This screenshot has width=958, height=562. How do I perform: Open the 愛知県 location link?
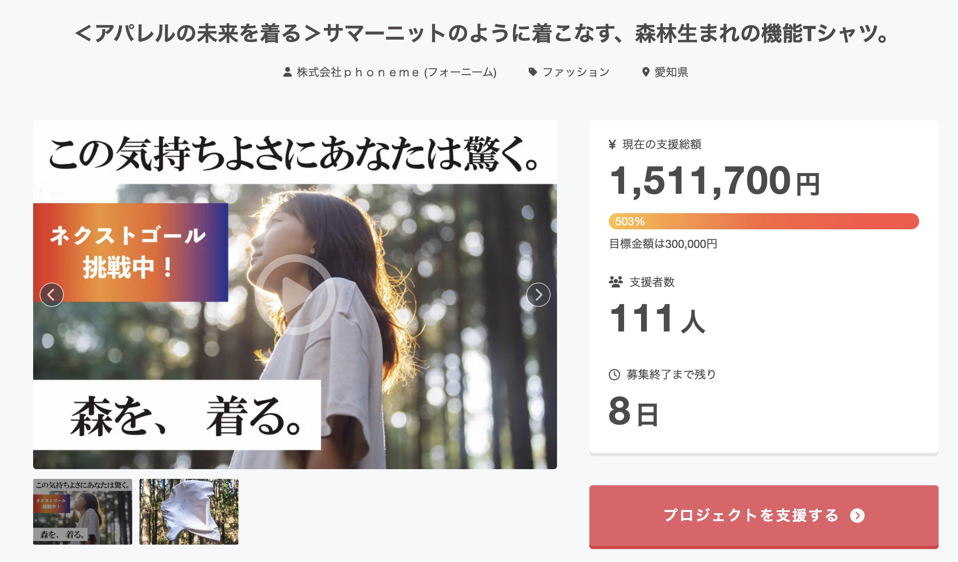click(671, 72)
